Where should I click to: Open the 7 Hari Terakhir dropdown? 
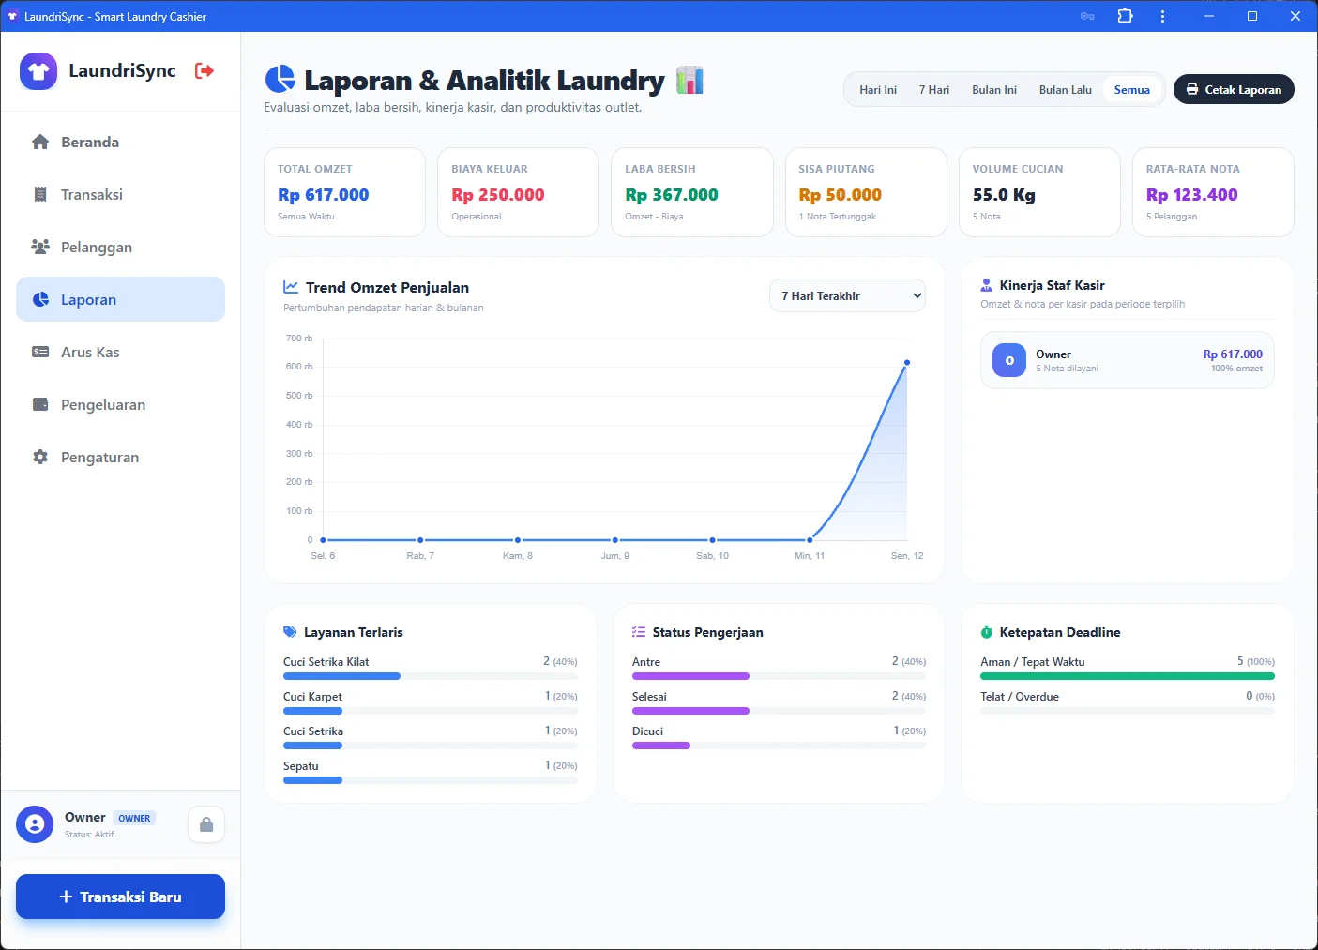coord(847,295)
